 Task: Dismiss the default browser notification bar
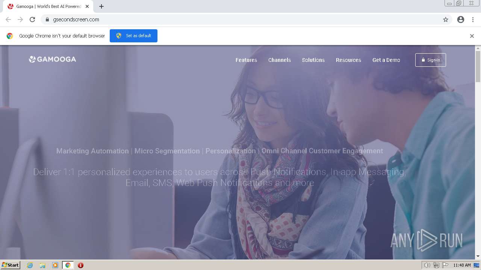click(472, 36)
